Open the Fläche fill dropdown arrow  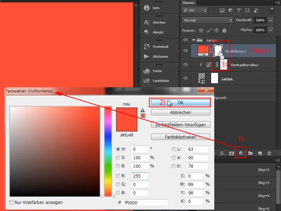(270, 30)
